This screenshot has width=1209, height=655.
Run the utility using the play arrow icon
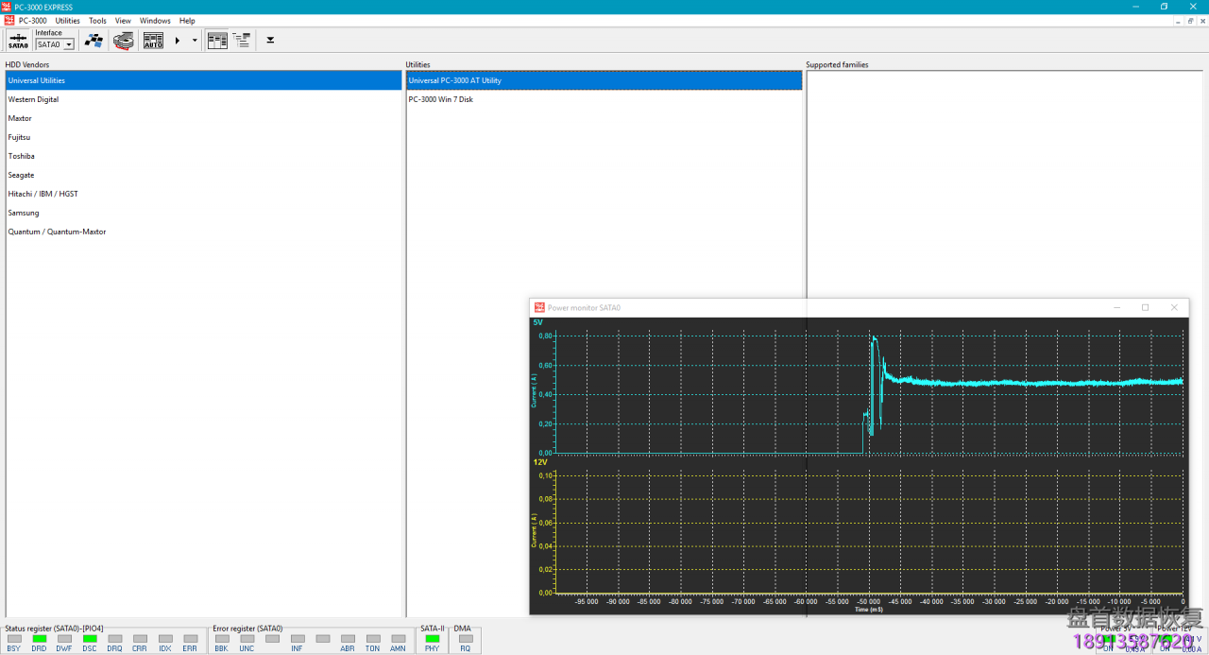pos(176,40)
